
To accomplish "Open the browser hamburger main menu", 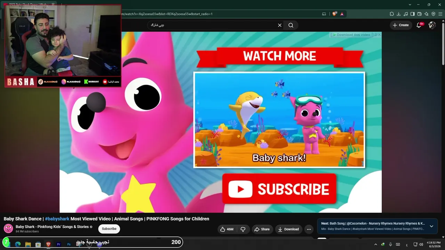I will tap(440, 14).
